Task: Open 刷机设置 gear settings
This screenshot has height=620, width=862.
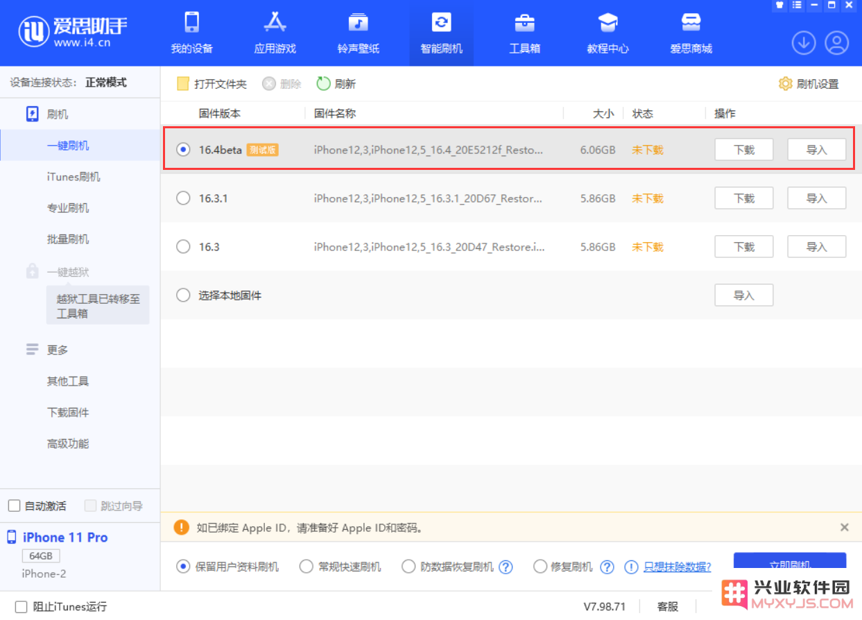Action: [809, 84]
